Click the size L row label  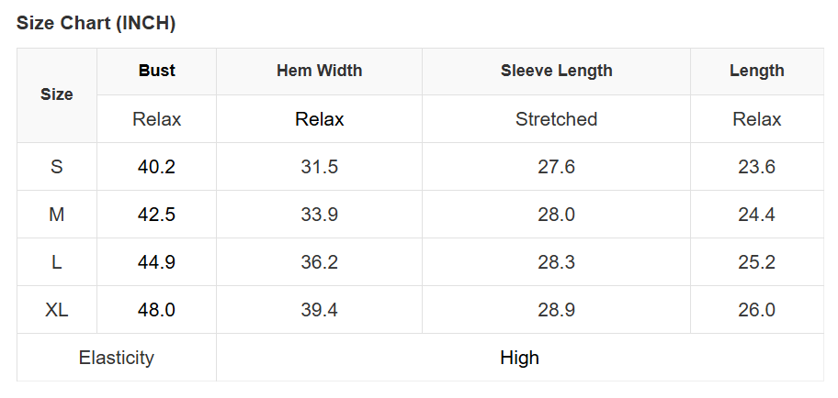point(57,262)
